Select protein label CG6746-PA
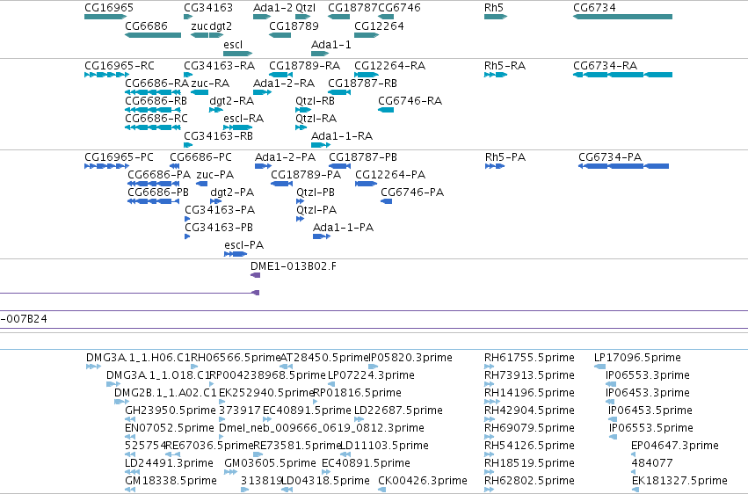Image resolution: width=748 pixels, height=494 pixels. point(412,193)
